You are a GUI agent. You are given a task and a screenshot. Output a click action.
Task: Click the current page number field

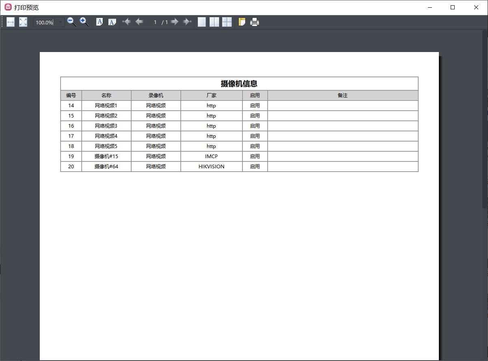tap(155, 22)
